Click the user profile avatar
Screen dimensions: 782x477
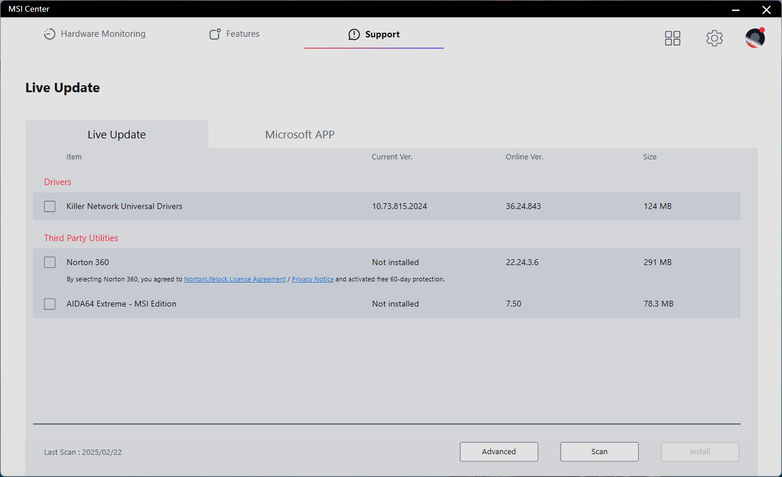pyautogui.click(x=755, y=38)
